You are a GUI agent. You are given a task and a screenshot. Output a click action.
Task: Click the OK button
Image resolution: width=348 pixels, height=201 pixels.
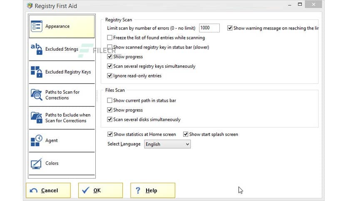click(x=100, y=190)
